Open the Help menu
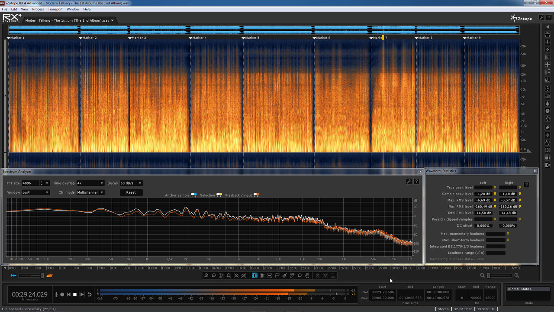The width and height of the screenshot is (554, 312). click(x=87, y=9)
